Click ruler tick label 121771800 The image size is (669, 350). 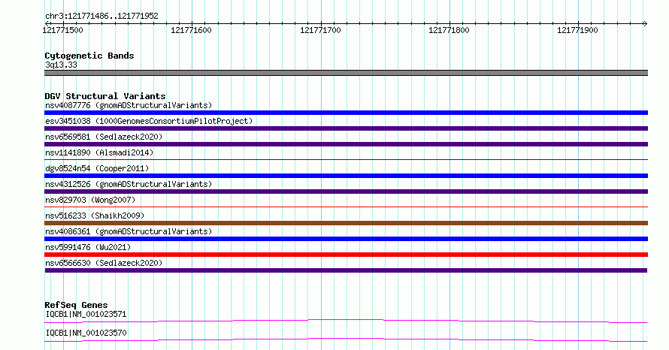tap(449, 30)
